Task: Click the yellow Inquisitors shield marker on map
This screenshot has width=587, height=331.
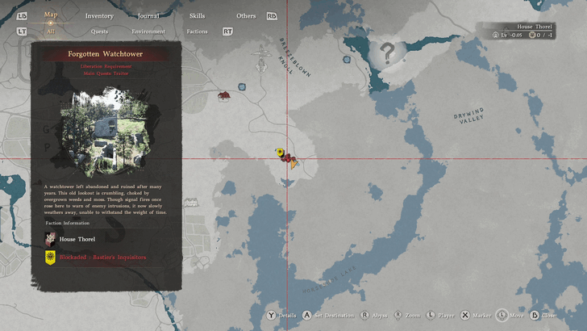Action: [280, 153]
